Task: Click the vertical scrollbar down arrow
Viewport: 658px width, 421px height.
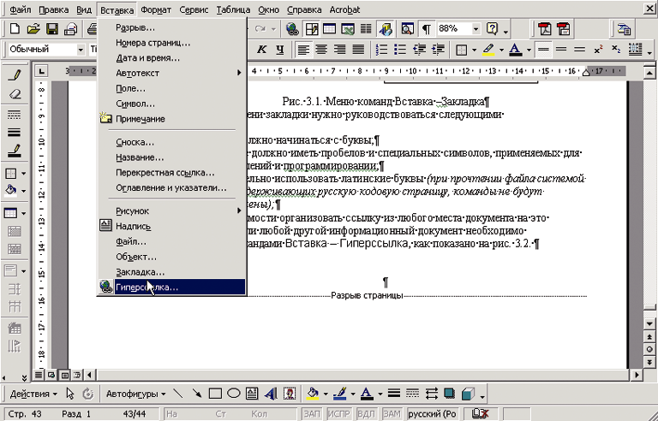Action: click(x=649, y=323)
